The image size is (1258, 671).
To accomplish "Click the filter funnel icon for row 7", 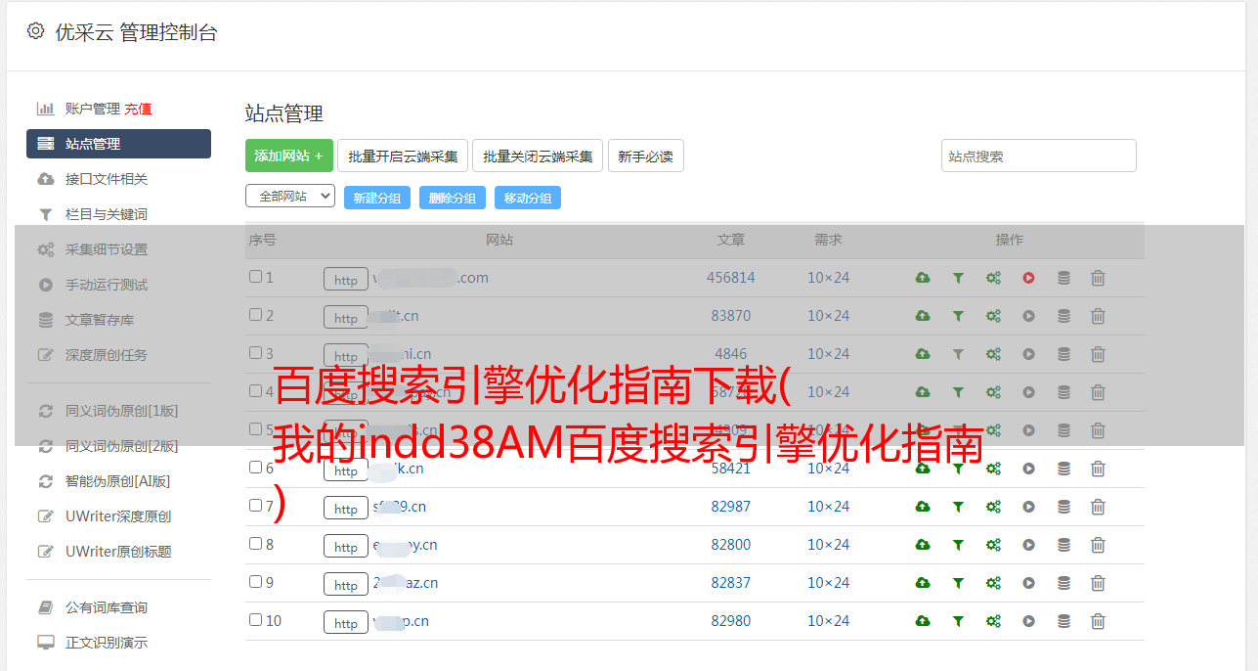I will 958,507.
